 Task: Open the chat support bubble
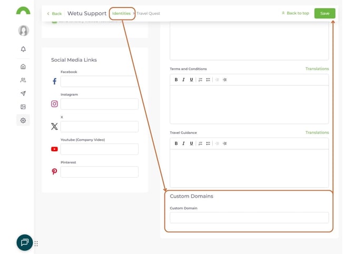click(24, 242)
